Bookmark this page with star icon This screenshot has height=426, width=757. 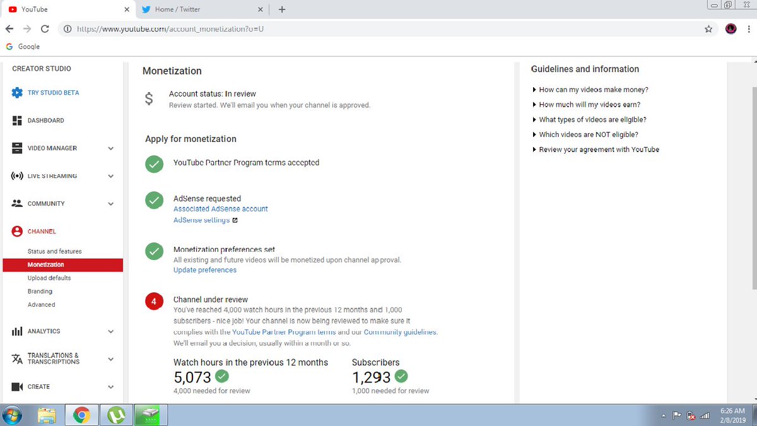pos(708,29)
